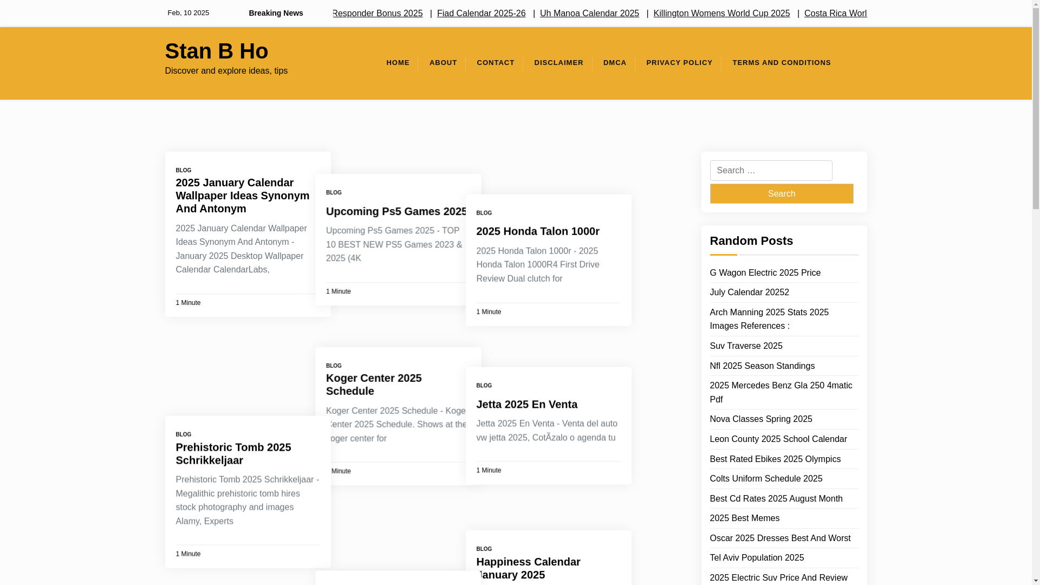The image size is (1040, 585).
Task: Open Suv Traverse 2025 link
Action: coord(746,346)
